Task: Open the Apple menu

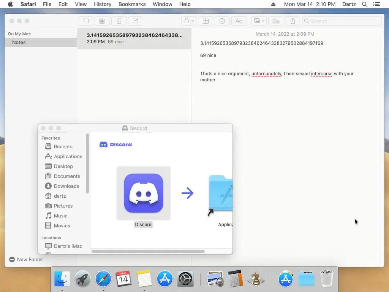Action: (10, 4)
